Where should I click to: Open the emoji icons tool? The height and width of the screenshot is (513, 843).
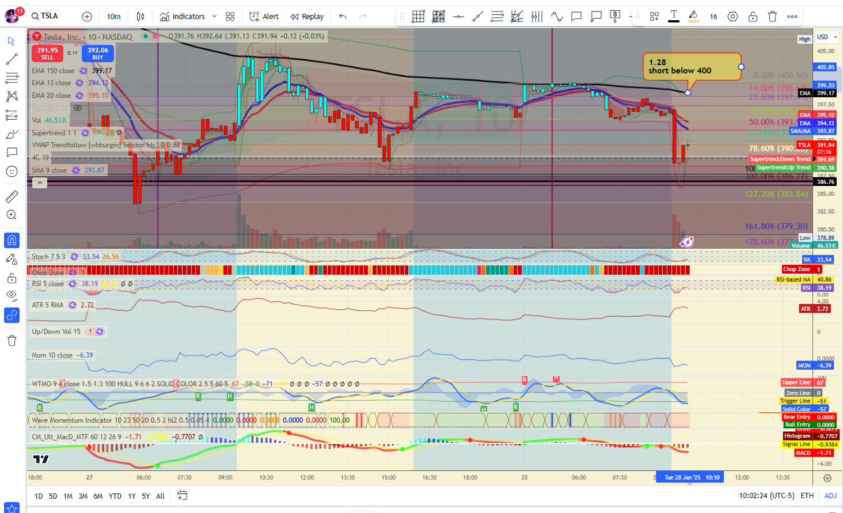(x=12, y=171)
